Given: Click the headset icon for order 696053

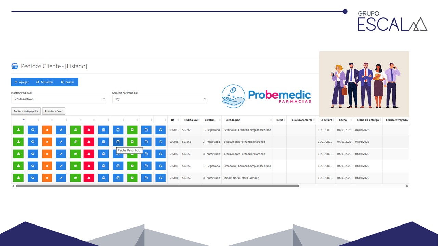Looking at the screenshot, I should 160,130.
